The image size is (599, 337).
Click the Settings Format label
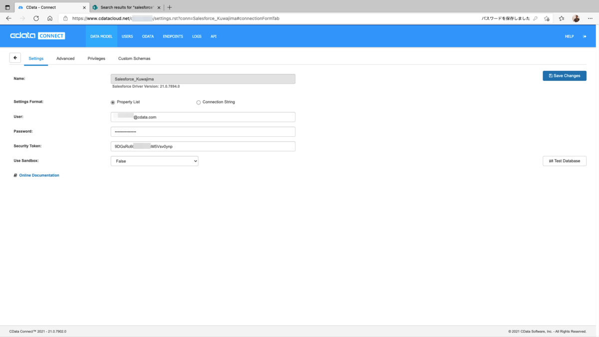click(x=28, y=102)
